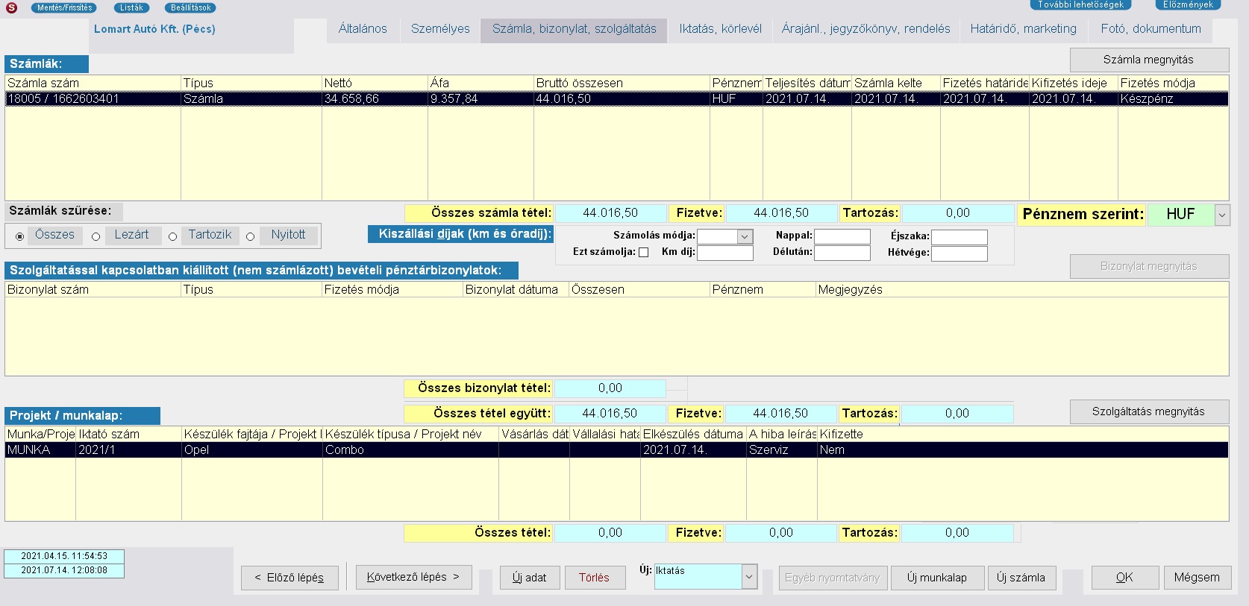The height and width of the screenshot is (606, 1249).
Task: Open the Számolás módja dropdown
Action: pyautogui.click(x=744, y=236)
